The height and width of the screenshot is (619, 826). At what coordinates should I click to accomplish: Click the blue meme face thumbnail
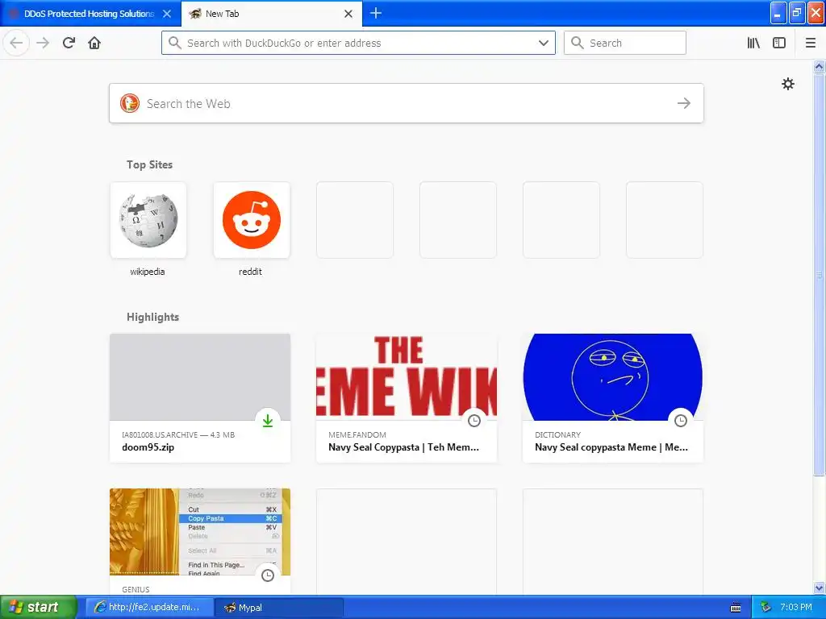(613, 377)
